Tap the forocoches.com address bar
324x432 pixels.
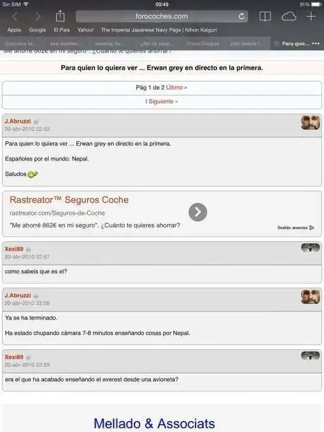point(162,16)
